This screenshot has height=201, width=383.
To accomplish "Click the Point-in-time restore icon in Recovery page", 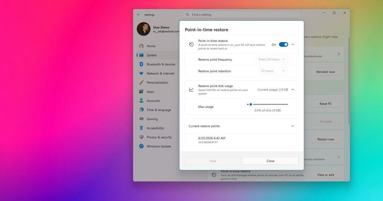I will 214,175.
